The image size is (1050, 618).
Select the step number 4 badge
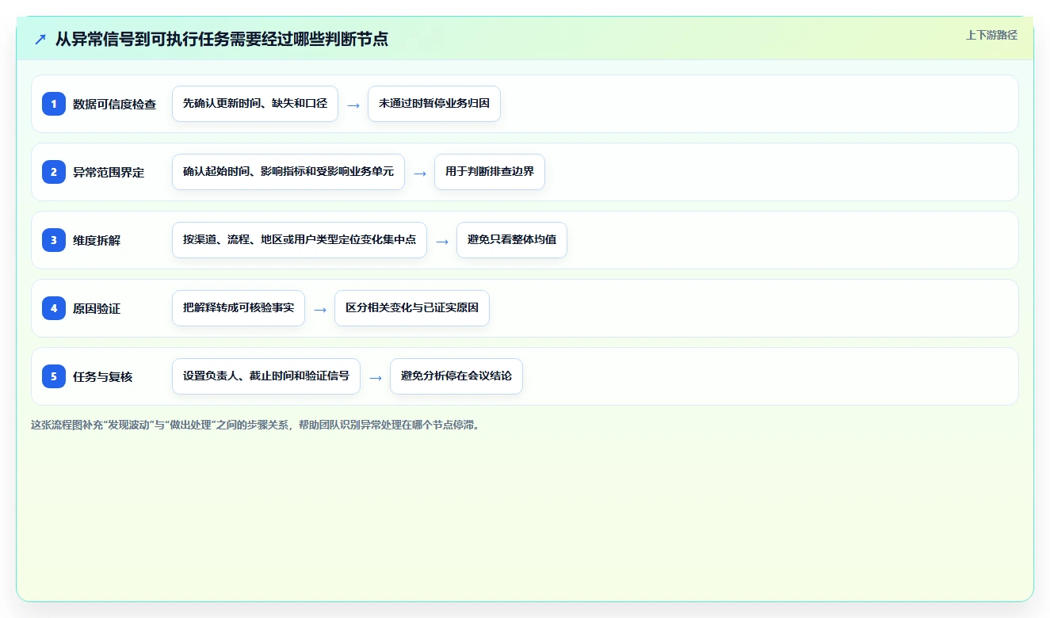(54, 308)
